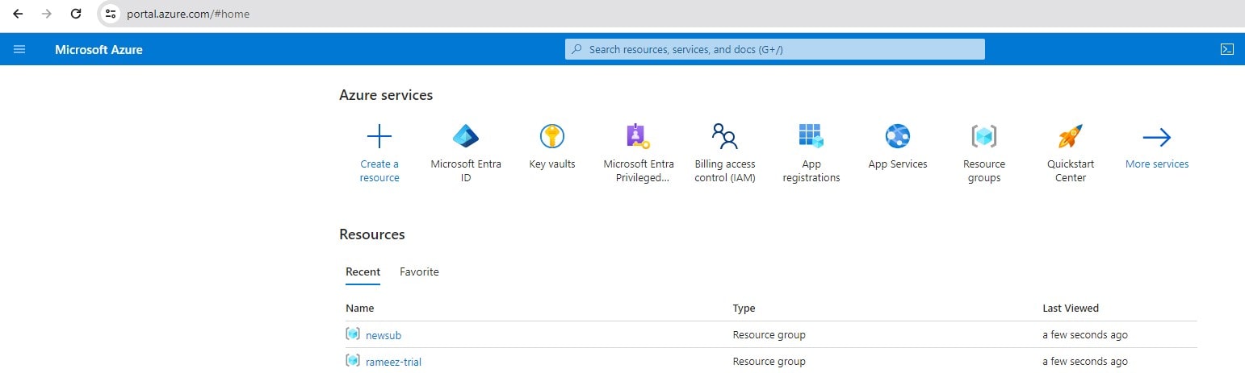Go forward with browser forward arrow
The width and height of the screenshot is (1245, 373).
click(x=47, y=14)
